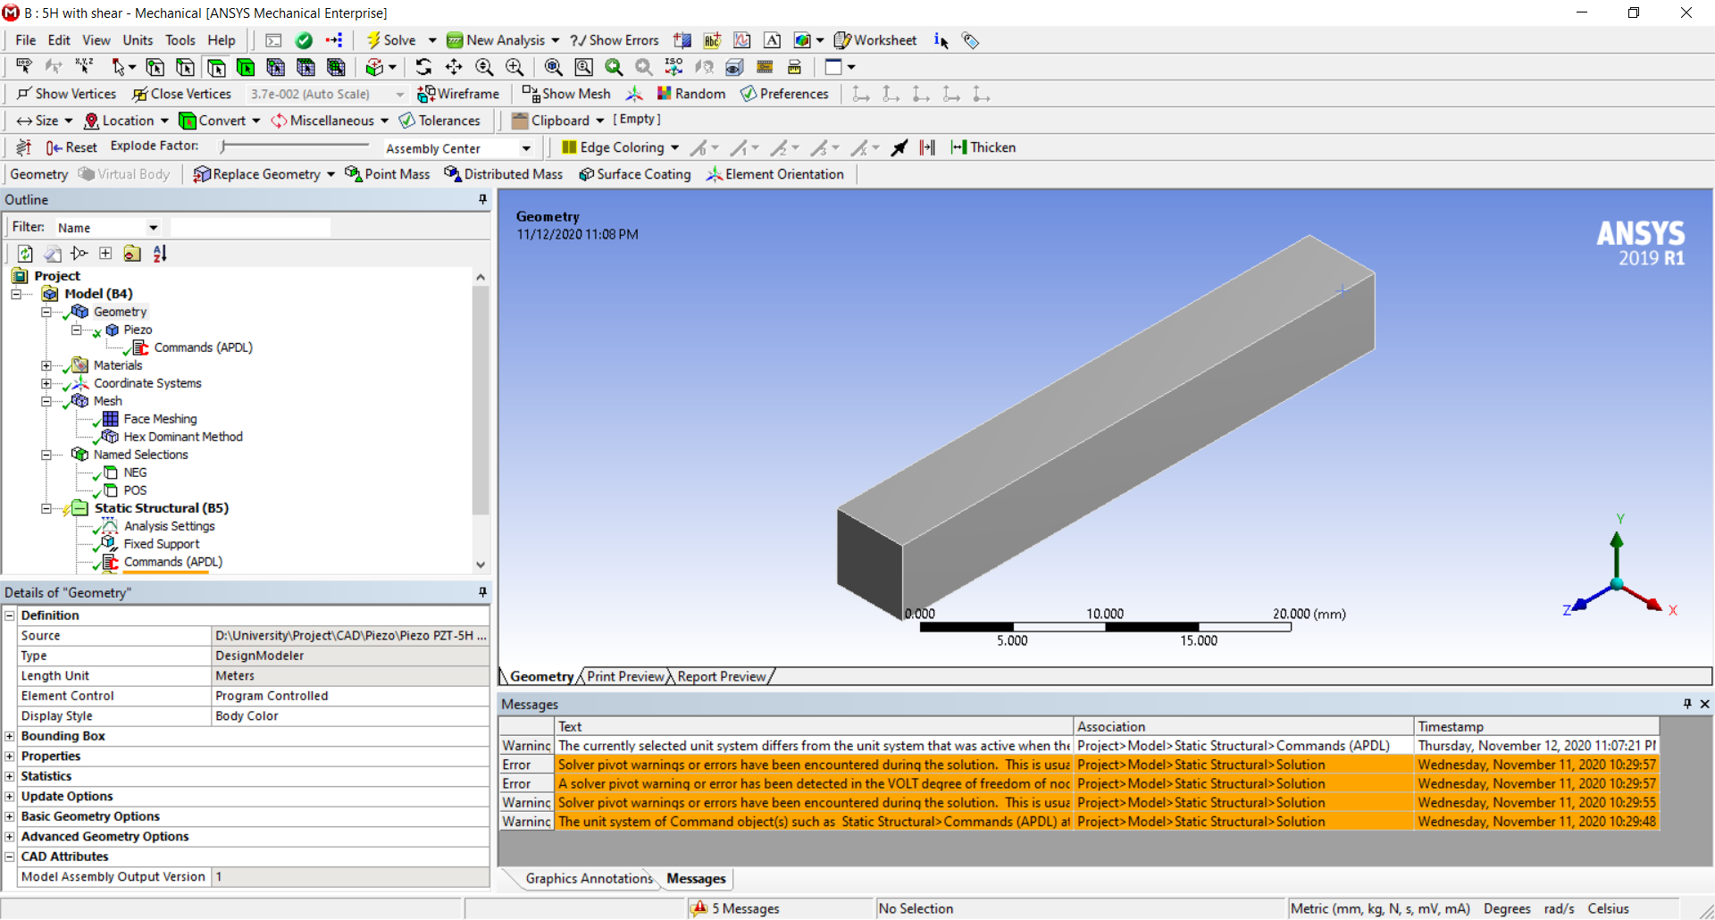Screen dimensions: 1715x920
Task: Open the Assembly Center dropdown
Action: [x=526, y=148]
